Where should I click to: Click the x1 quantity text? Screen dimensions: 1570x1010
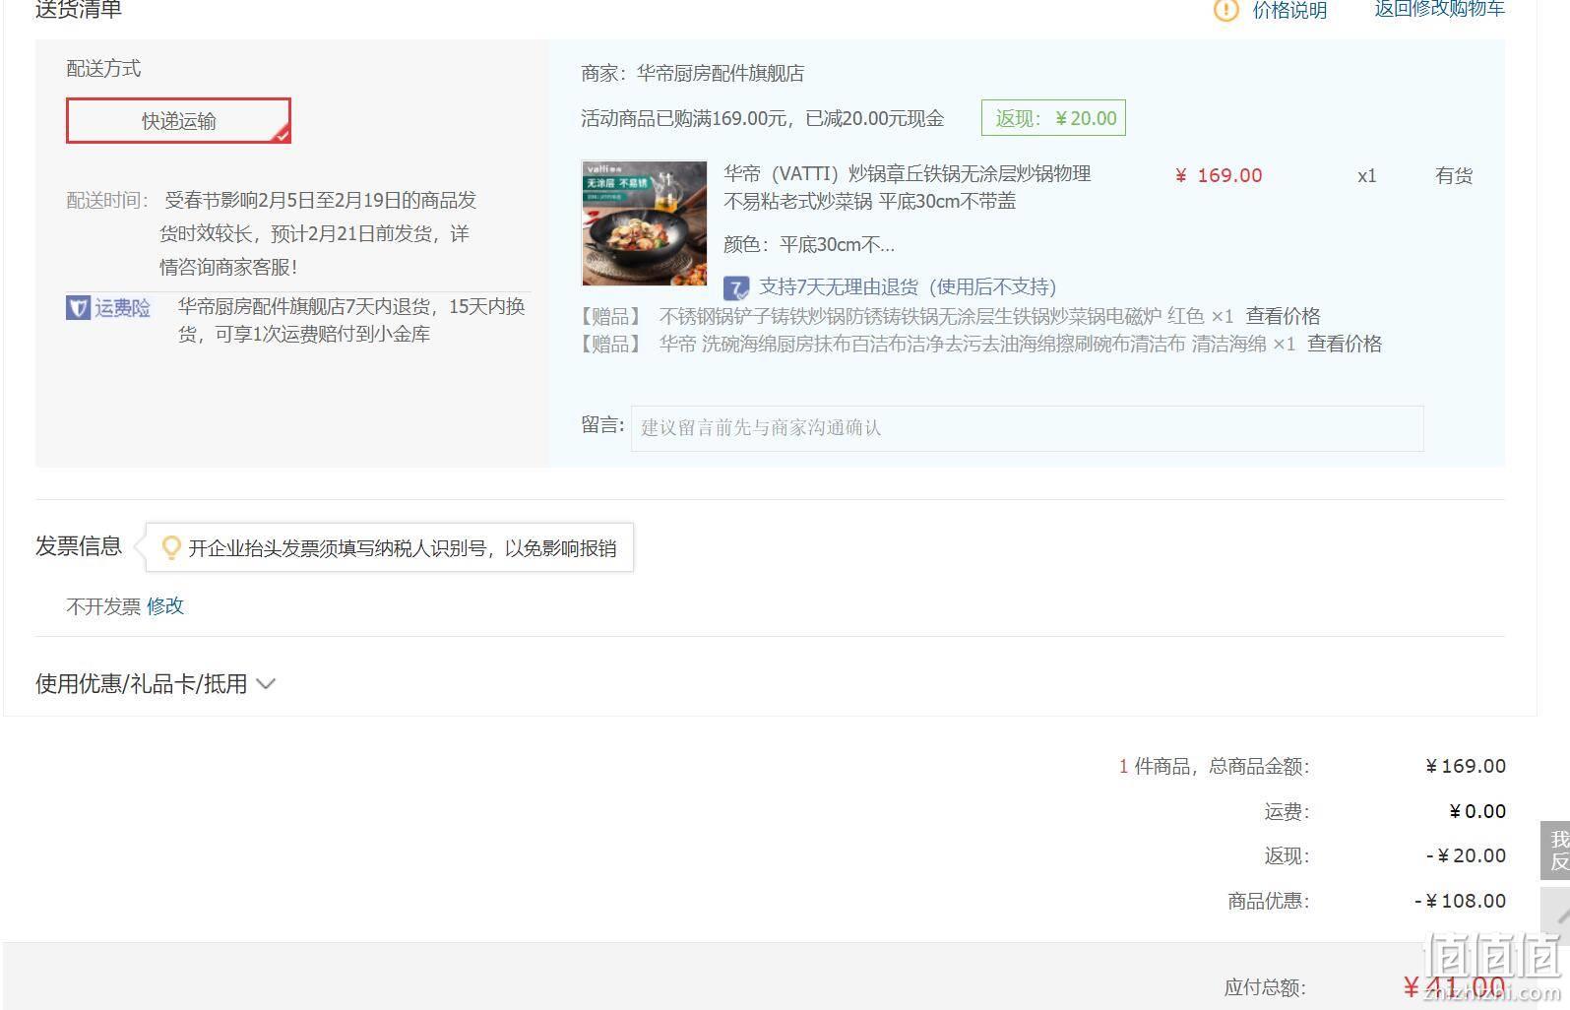coord(1366,176)
